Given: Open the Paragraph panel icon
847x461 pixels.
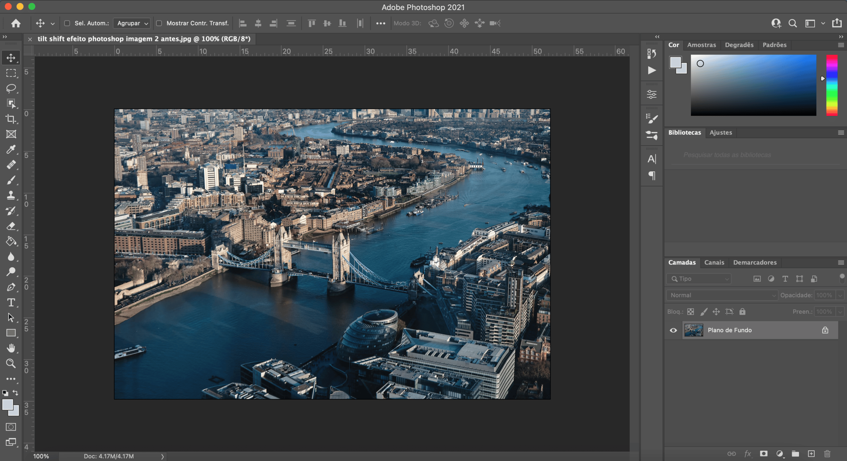Looking at the screenshot, I should coord(651,176).
